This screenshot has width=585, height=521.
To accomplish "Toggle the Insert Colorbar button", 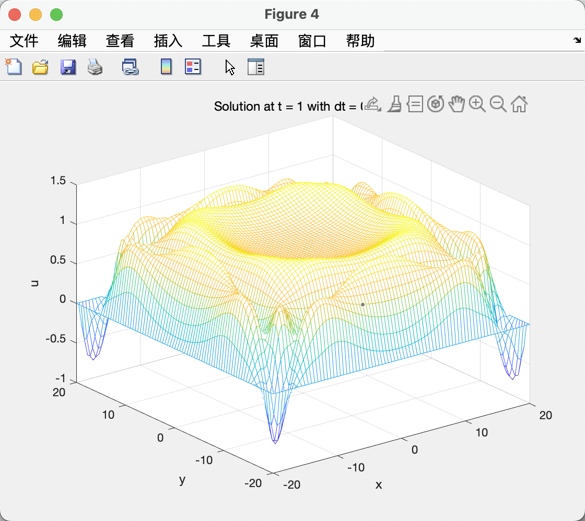I will tap(166, 67).
